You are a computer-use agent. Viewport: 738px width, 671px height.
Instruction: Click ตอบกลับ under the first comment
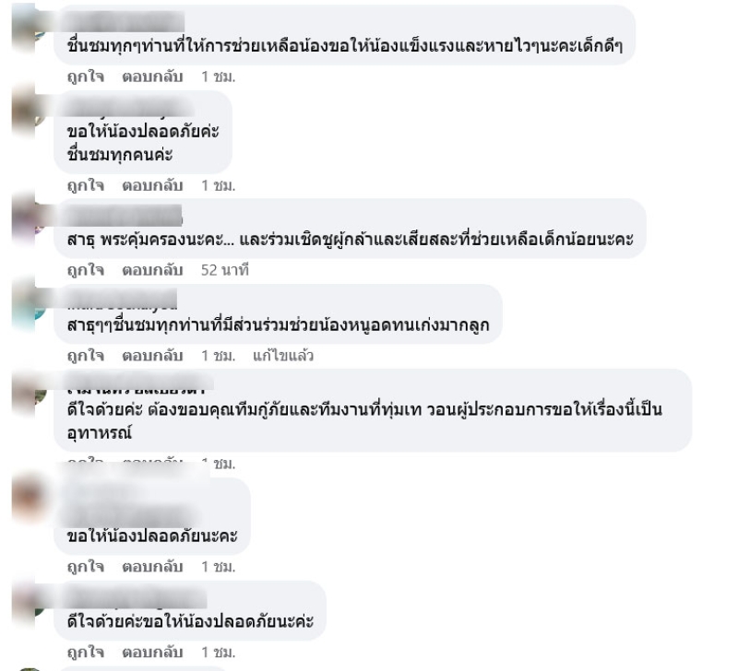point(152,77)
